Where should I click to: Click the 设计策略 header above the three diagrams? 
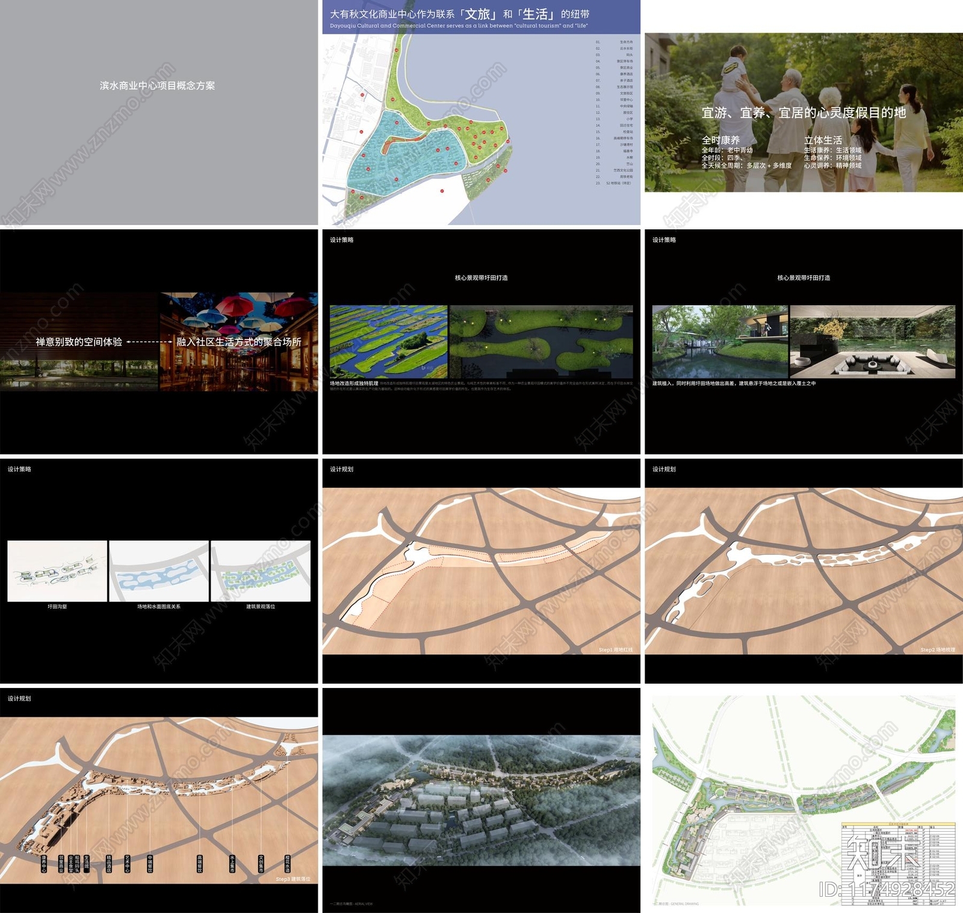19,469
